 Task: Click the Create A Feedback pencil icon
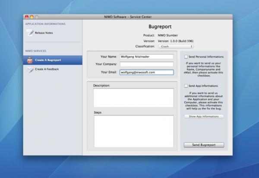pos(30,70)
